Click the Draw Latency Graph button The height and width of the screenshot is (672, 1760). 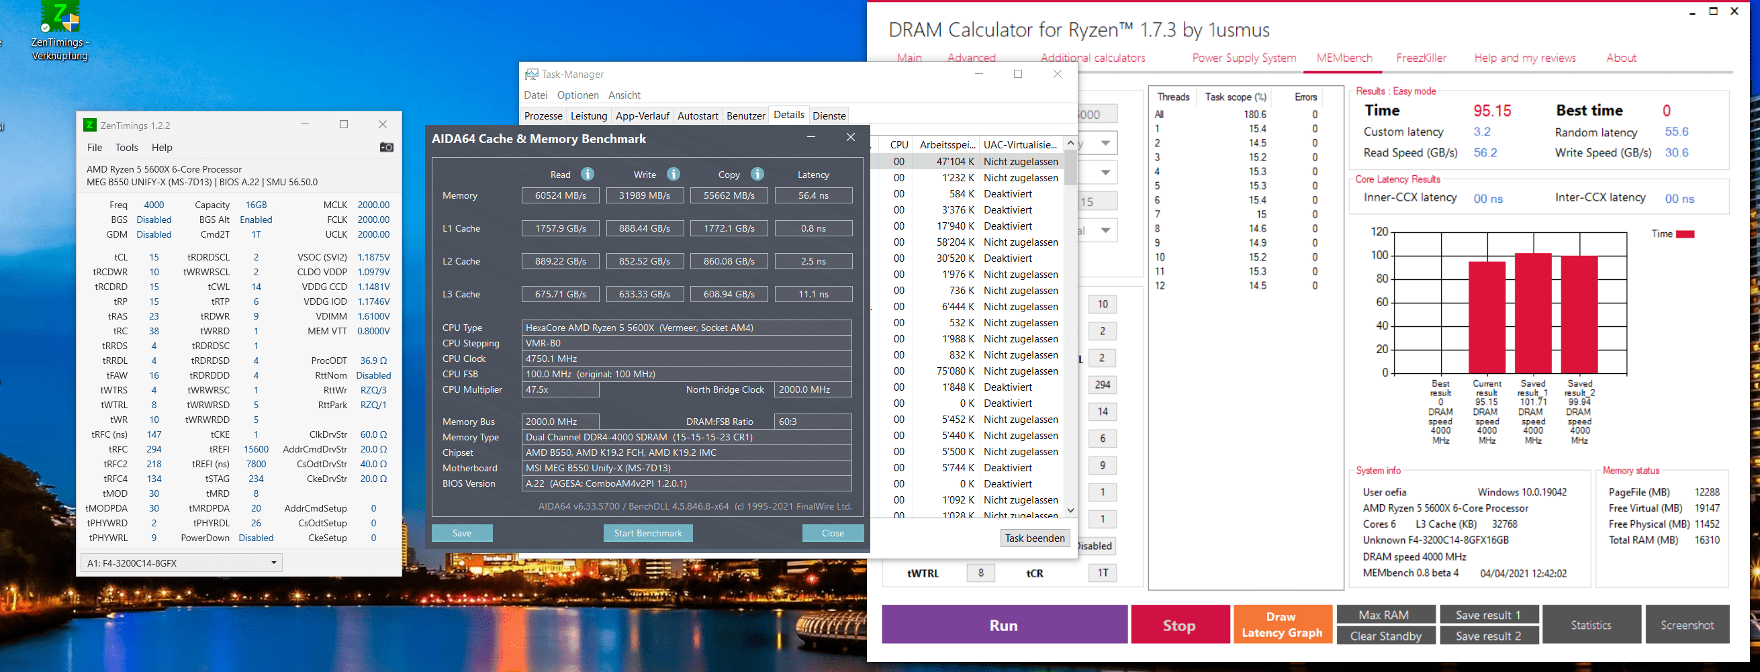coord(1282,625)
